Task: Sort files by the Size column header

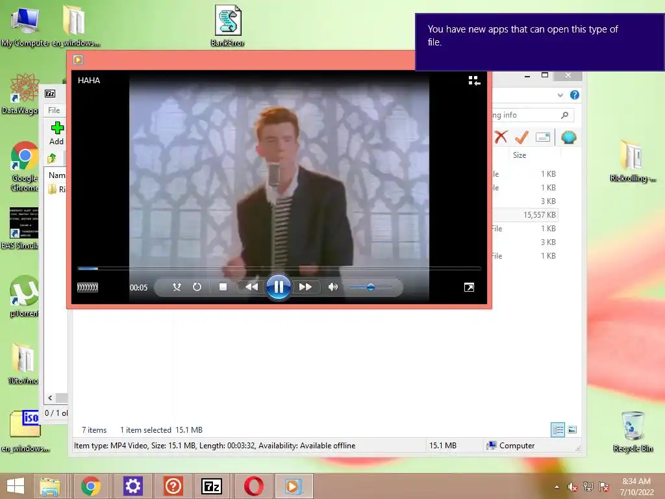Action: point(520,155)
